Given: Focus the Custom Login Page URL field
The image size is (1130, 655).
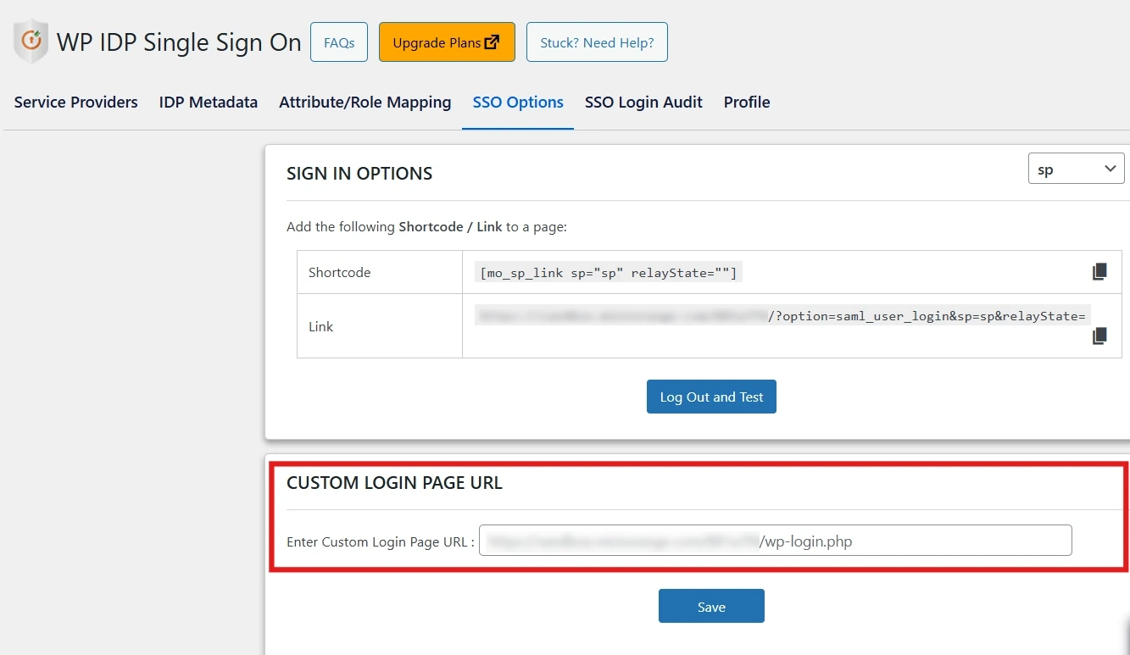Looking at the screenshot, I should click(x=776, y=541).
